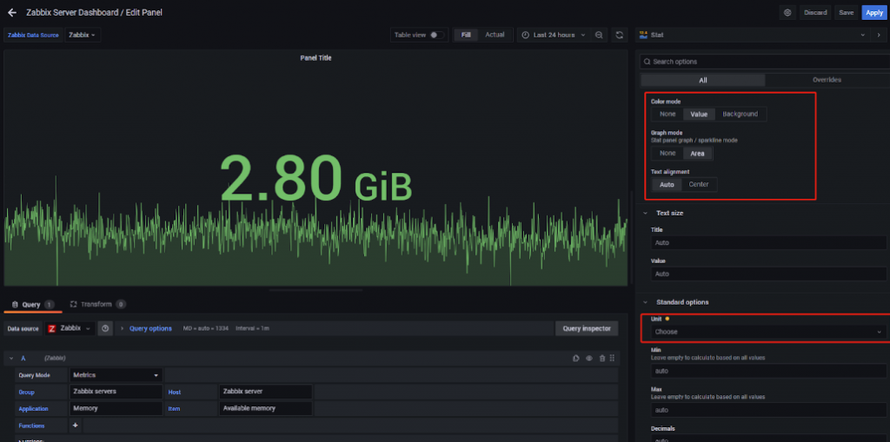The width and height of the screenshot is (890, 442).
Task: Hide query A with eye icon
Action: 589,358
